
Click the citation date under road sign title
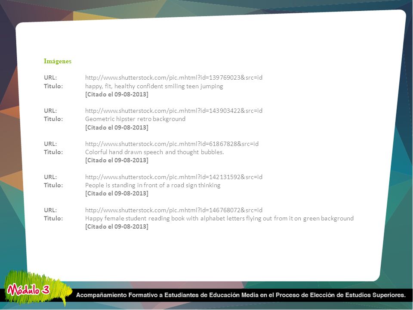[117, 193]
